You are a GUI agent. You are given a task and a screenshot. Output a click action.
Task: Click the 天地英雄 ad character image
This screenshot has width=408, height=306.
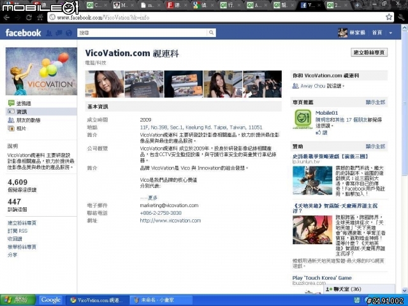coord(312,229)
